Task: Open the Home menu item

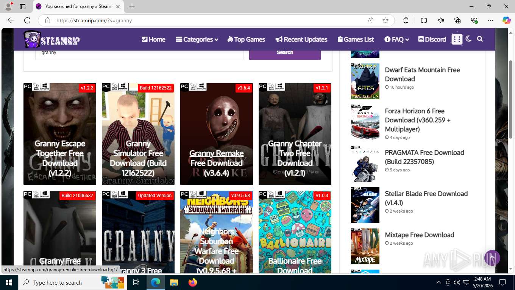Action: tap(153, 39)
